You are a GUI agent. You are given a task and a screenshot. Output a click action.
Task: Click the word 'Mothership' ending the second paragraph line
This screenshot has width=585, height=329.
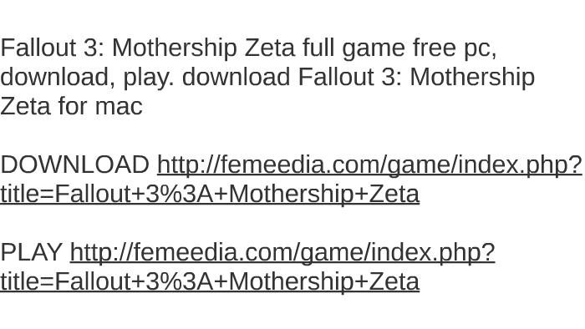coord(472,78)
